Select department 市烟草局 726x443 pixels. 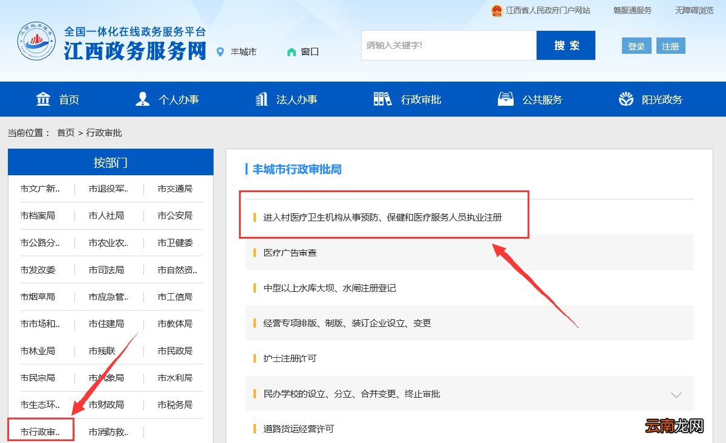pyautogui.click(x=38, y=297)
